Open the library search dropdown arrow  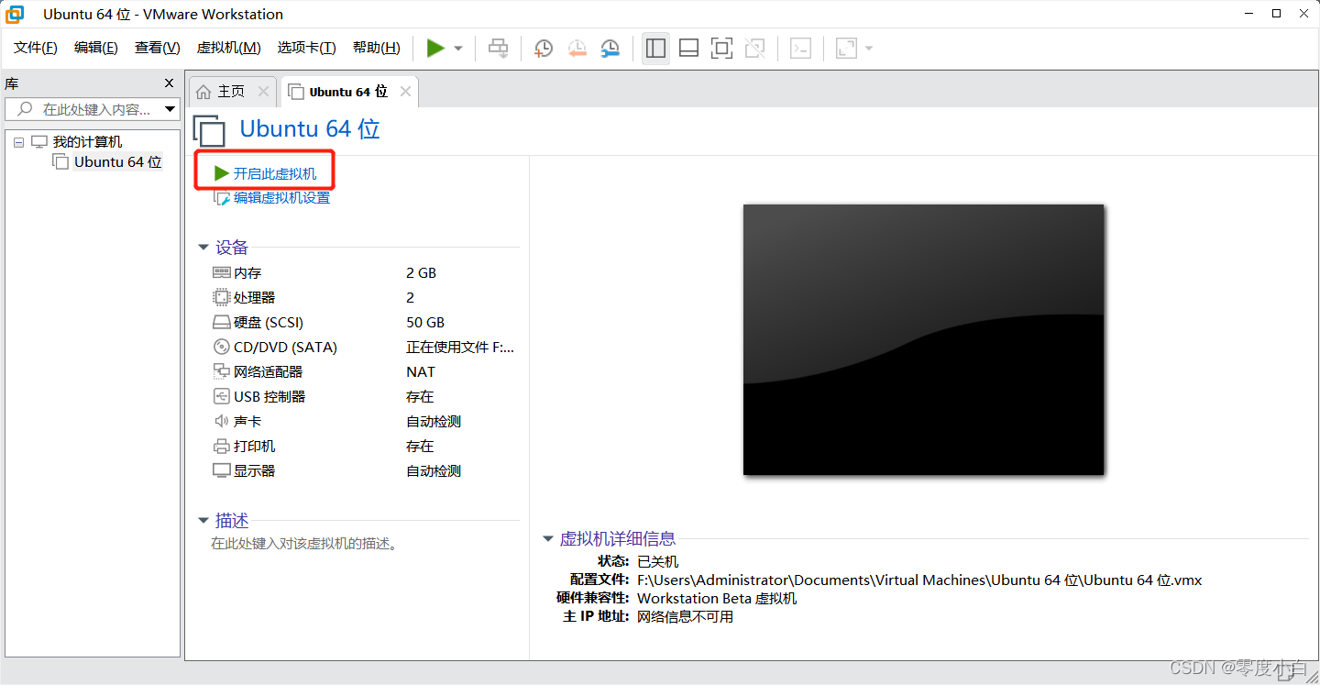[170, 109]
